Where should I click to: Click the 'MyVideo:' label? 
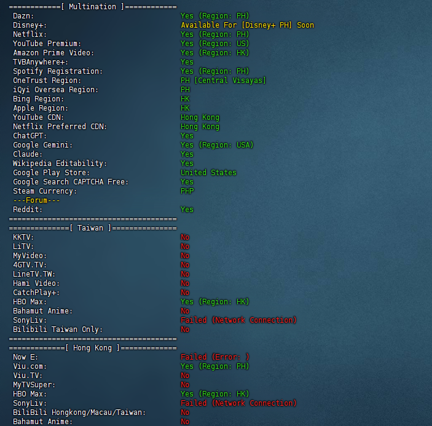pos(29,256)
